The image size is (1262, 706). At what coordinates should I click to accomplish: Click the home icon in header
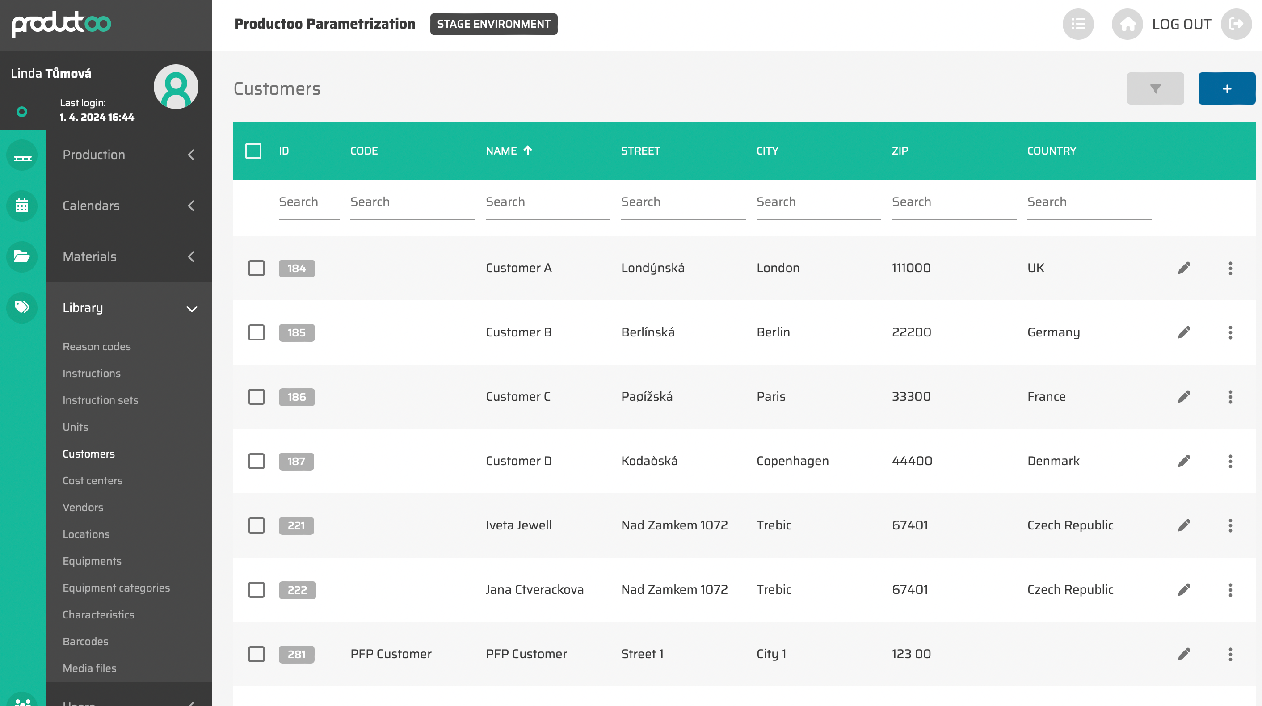click(x=1127, y=24)
